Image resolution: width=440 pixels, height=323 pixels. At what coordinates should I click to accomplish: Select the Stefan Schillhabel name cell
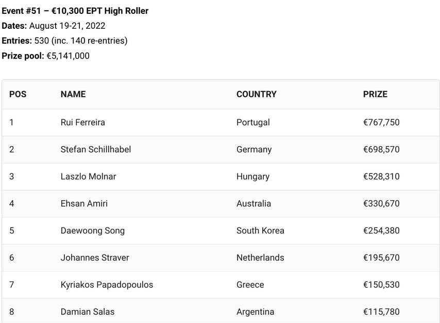pyautogui.click(x=96, y=149)
